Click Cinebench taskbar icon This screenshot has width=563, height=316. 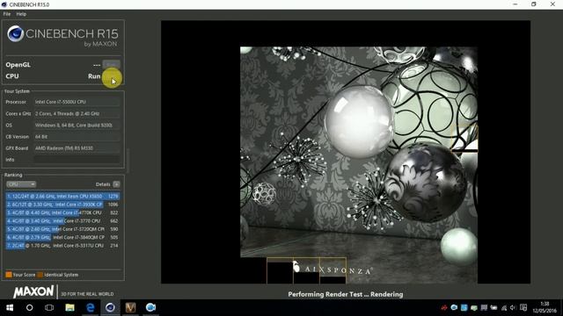pyautogui.click(x=110, y=308)
